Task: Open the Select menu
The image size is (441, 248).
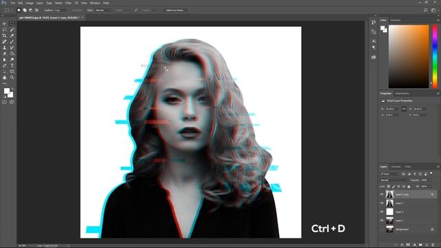Action: click(x=59, y=3)
